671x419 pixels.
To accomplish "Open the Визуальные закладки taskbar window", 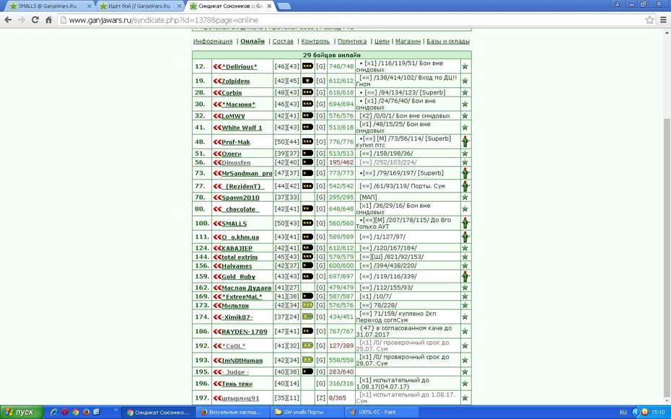I will 234,413.
